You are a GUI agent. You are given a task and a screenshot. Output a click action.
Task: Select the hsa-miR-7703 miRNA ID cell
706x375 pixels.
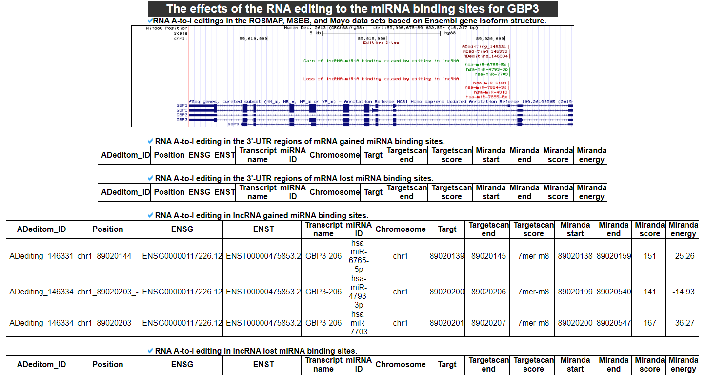coord(359,323)
